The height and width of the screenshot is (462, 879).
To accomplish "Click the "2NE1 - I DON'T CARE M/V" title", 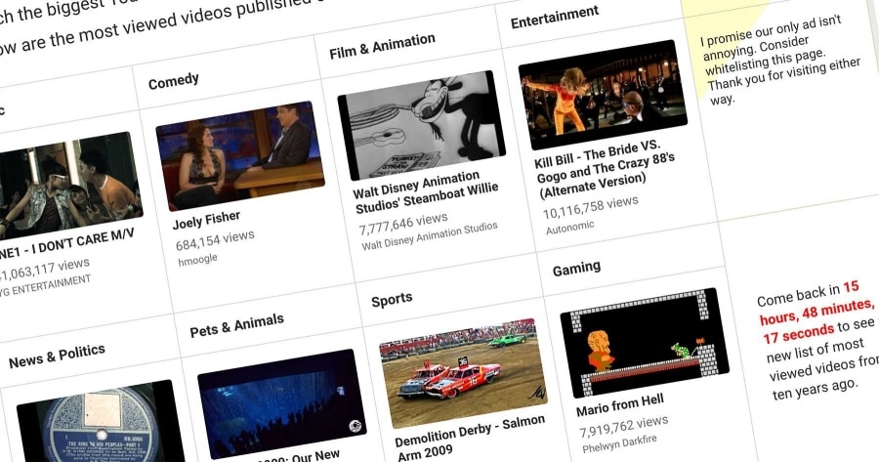I will (x=66, y=234).
